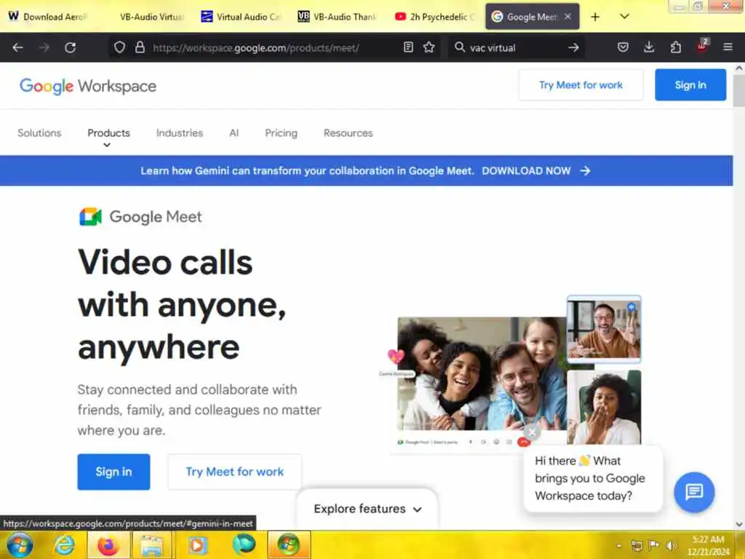Open the Pricing menu item

pyautogui.click(x=282, y=133)
